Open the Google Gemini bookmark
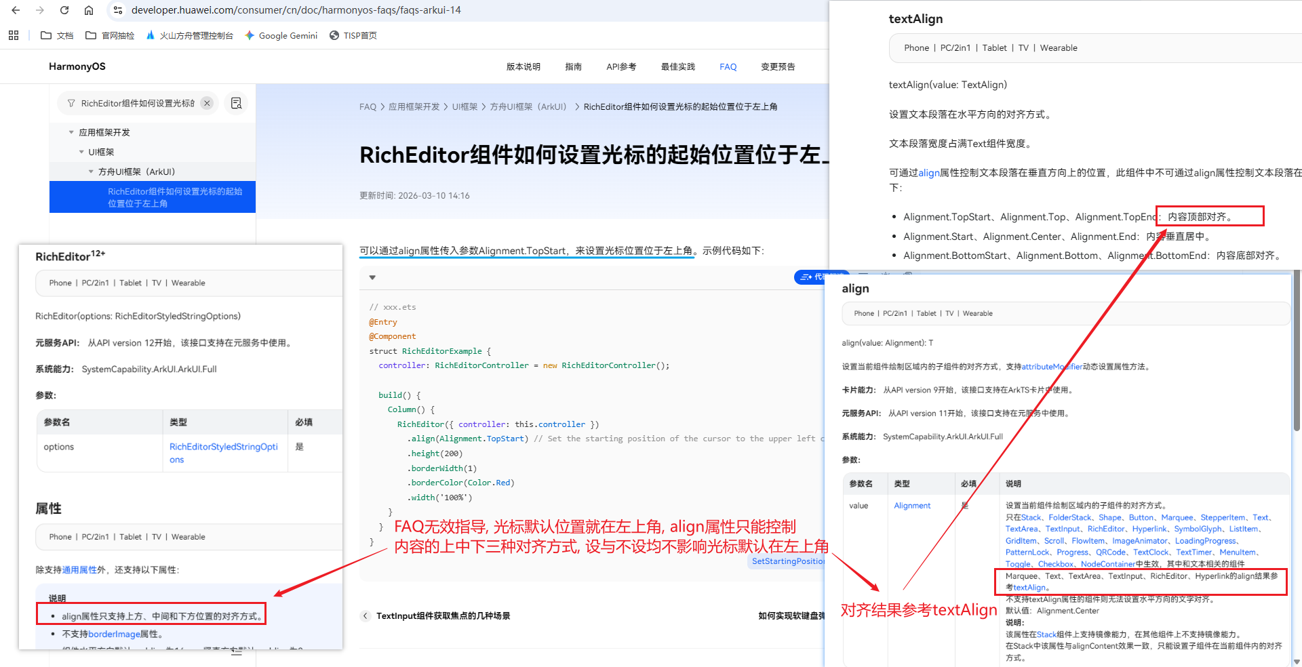1302x667 pixels. click(x=281, y=35)
